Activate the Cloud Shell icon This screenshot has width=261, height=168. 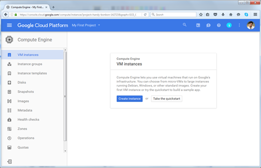coord(198,25)
